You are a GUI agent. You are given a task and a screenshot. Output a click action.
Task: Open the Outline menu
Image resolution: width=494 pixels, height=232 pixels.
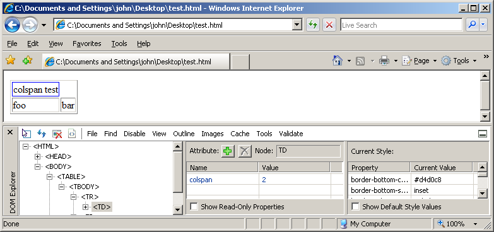(184, 134)
